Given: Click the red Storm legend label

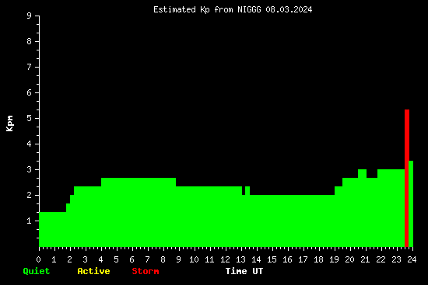Looking at the screenshot, I should 146,271.
